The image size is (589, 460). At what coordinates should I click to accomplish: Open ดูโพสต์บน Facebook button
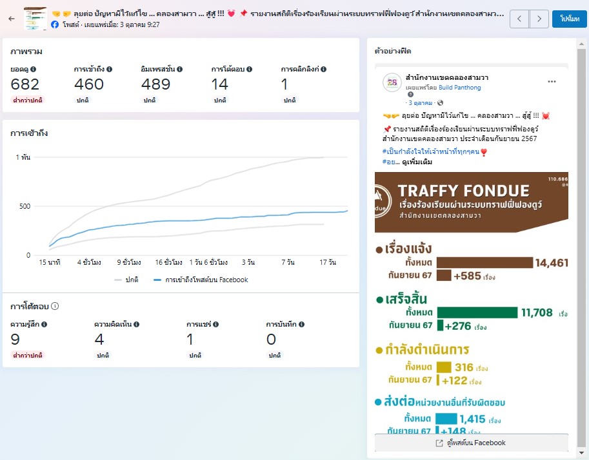[x=471, y=443]
